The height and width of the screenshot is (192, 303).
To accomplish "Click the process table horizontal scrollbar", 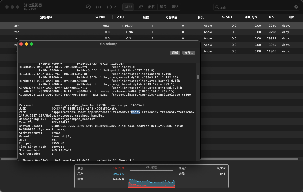I will [x=150, y=159].
